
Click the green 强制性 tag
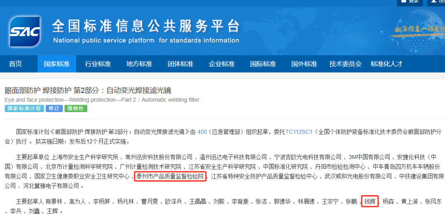click(x=76, y=108)
